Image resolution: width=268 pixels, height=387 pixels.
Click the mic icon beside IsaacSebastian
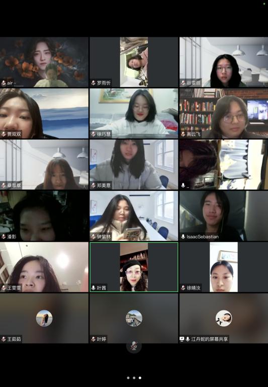pyautogui.click(x=183, y=237)
